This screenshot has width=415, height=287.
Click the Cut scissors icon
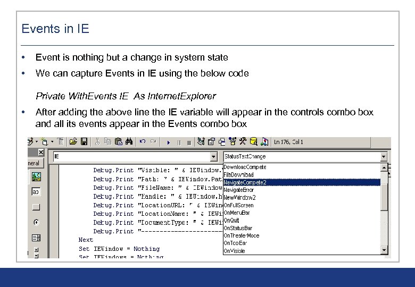[x=97, y=142]
